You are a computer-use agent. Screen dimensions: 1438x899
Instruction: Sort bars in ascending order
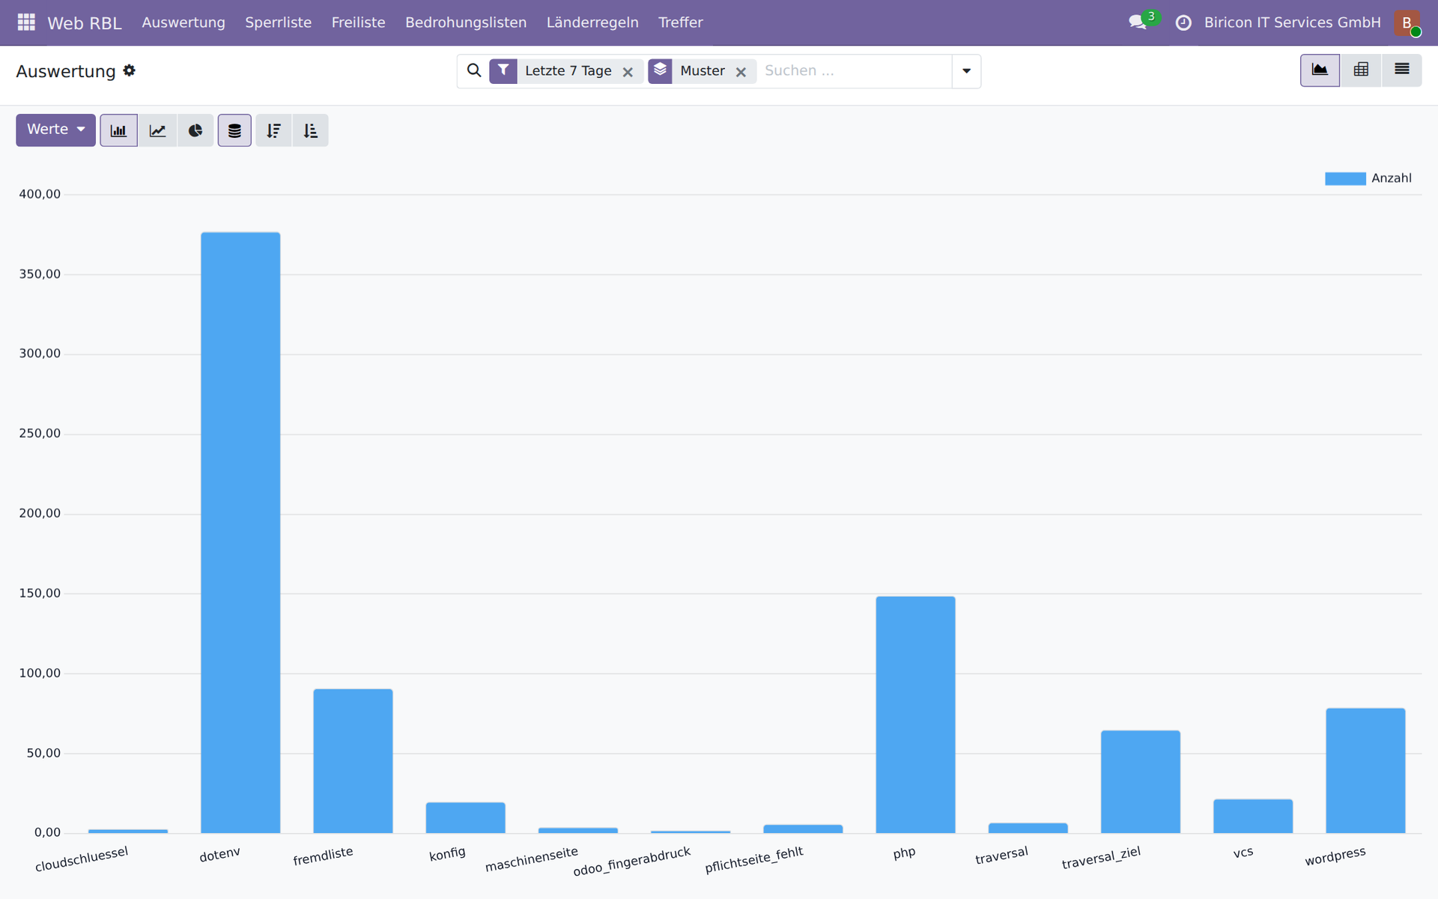(x=311, y=130)
